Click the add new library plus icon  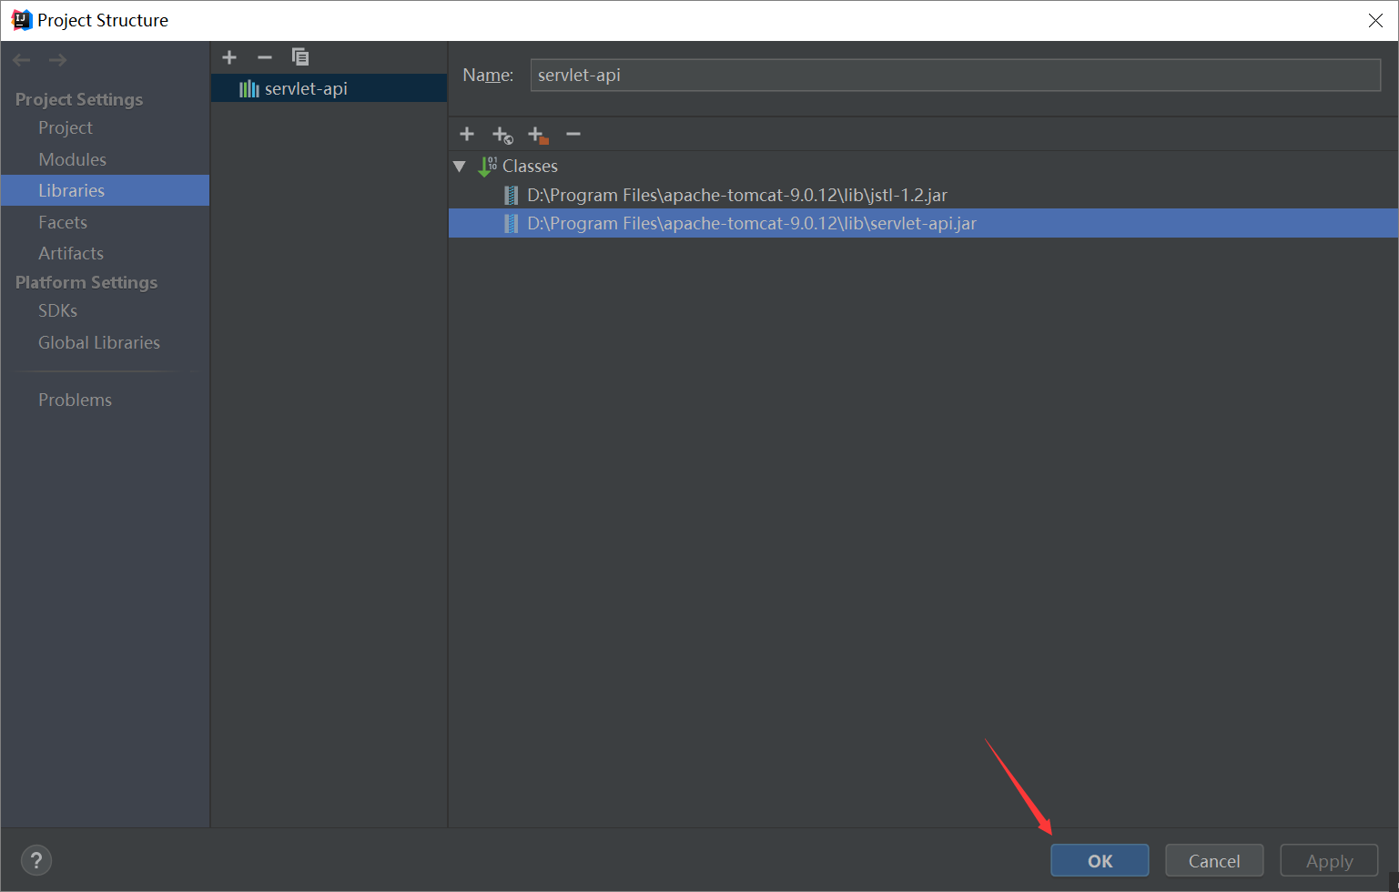tap(228, 56)
